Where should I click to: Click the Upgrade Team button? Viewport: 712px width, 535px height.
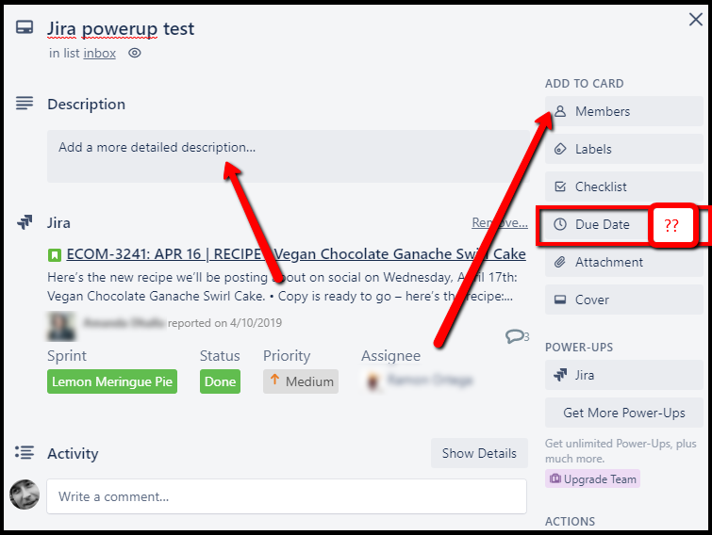click(592, 478)
